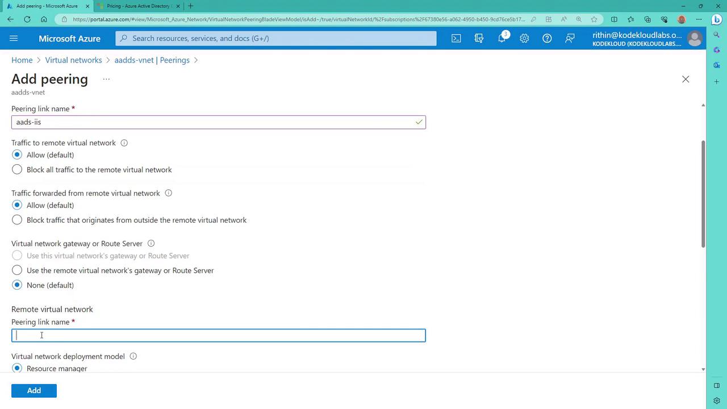Open the Azure portal hamburger menu
Screen dimensions: 727x409
14,38
